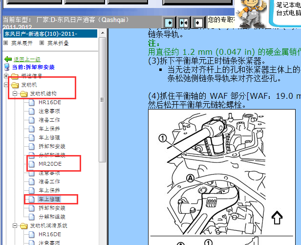Select the 发动机结构 folder label

pyautogui.click(x=43, y=93)
